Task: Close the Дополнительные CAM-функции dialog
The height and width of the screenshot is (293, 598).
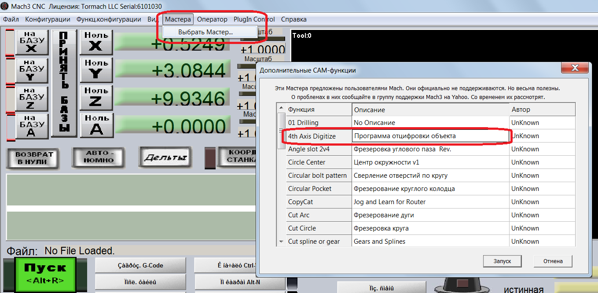Action: coord(574,68)
